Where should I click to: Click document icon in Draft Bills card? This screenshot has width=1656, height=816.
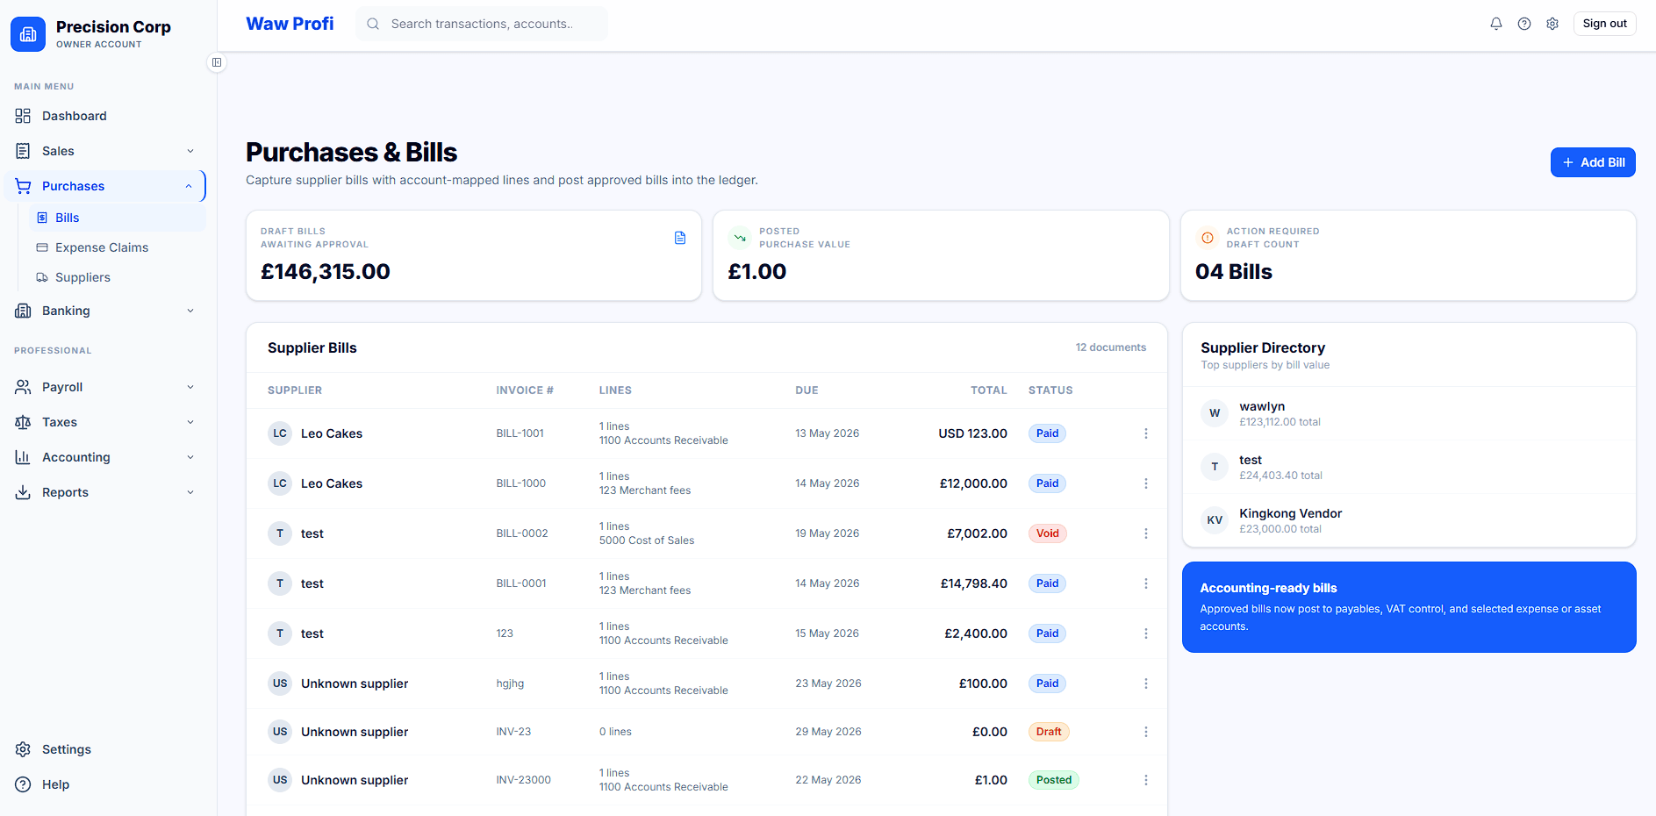pyautogui.click(x=680, y=238)
